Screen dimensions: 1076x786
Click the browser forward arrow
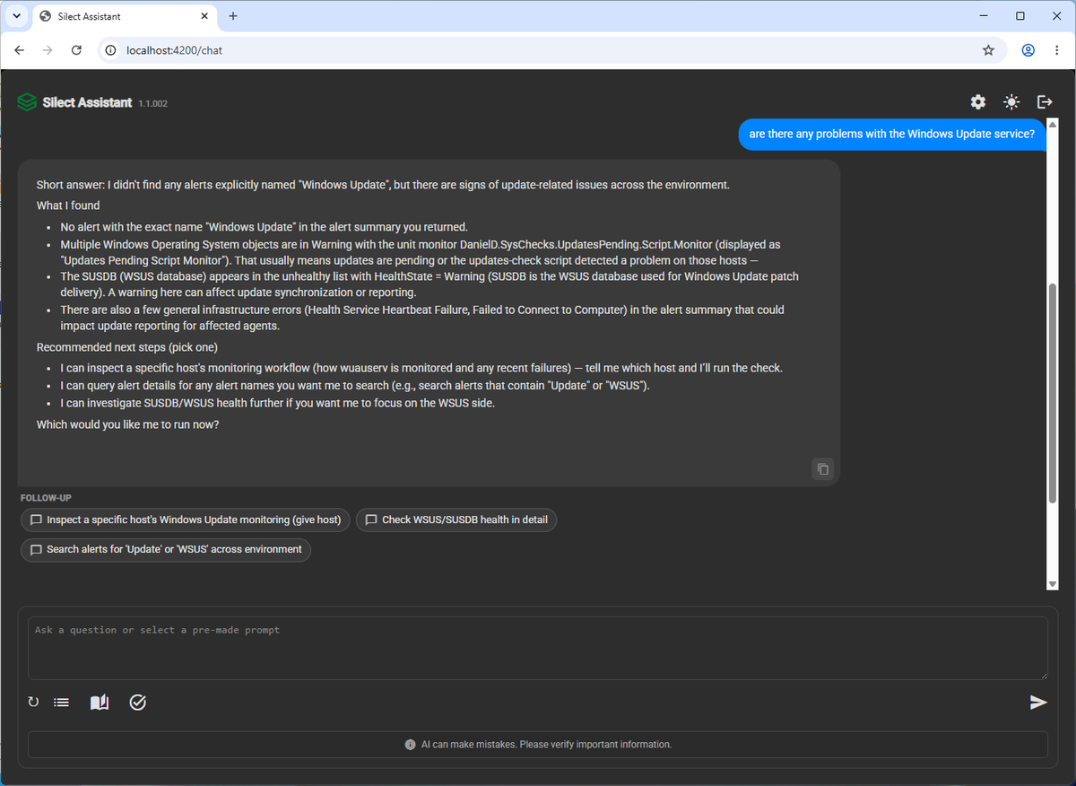click(48, 50)
